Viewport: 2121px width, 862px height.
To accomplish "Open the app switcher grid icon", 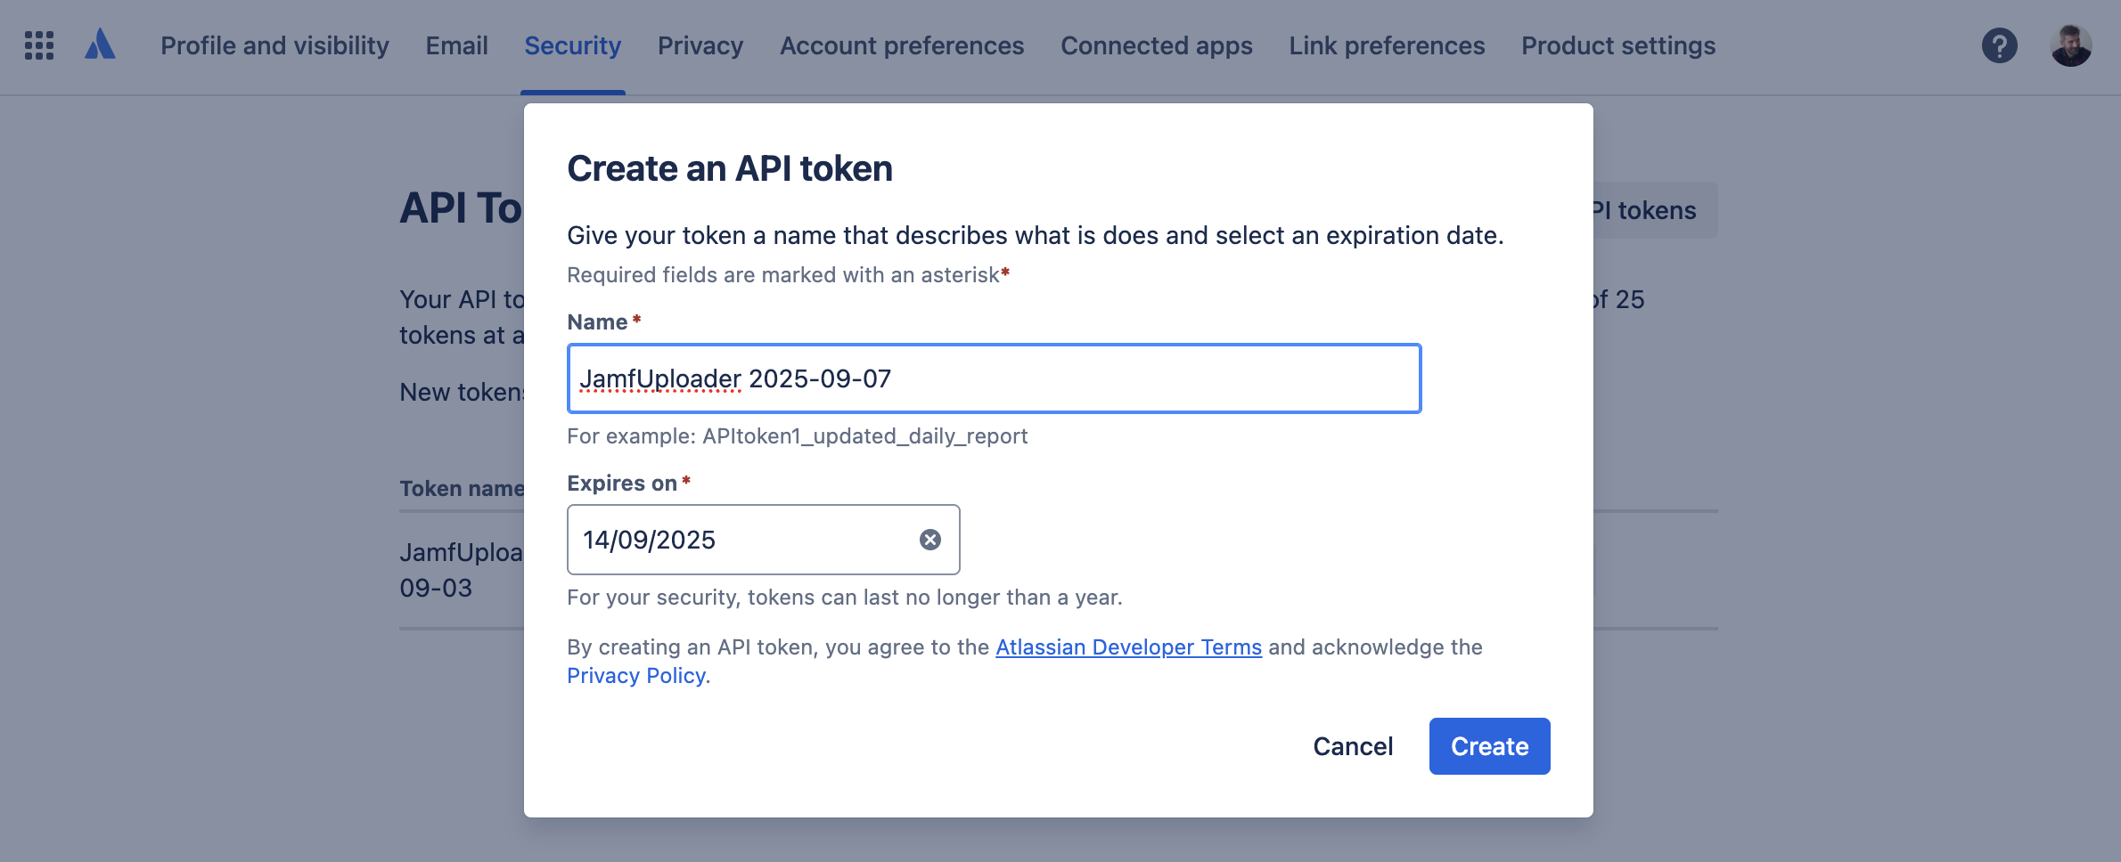I will pos(39,45).
